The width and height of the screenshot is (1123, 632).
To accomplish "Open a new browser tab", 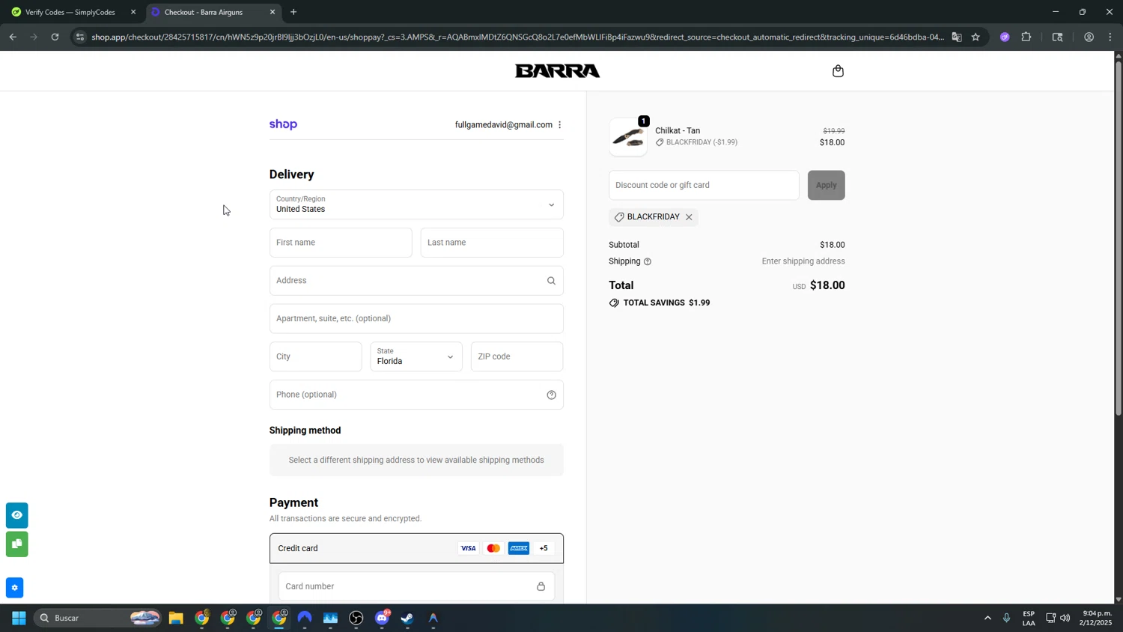I will 293,12.
